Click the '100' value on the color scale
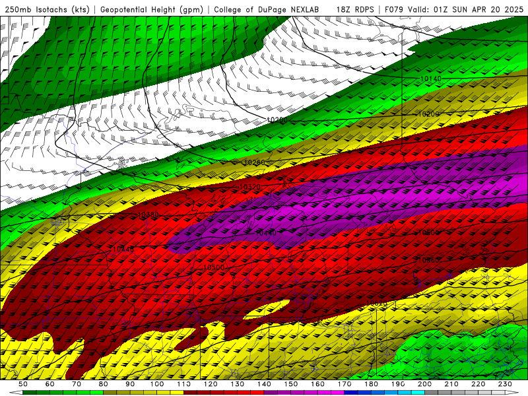The image size is (528, 396). click(x=157, y=384)
